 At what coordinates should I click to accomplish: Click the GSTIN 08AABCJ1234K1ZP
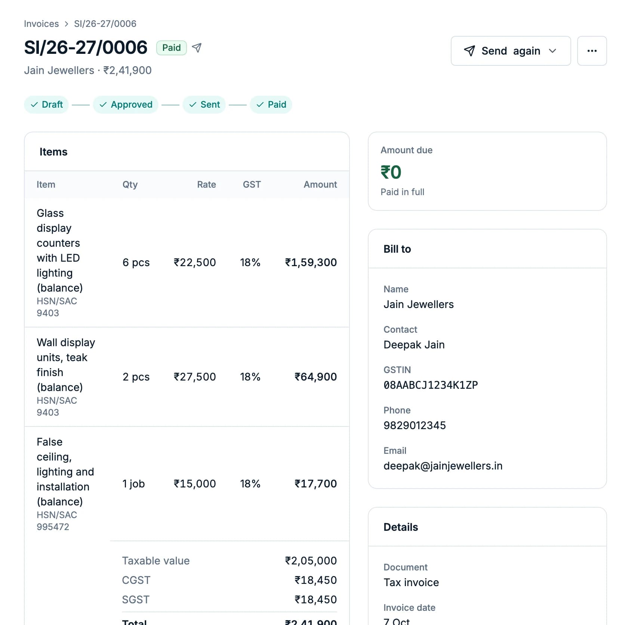point(431,385)
